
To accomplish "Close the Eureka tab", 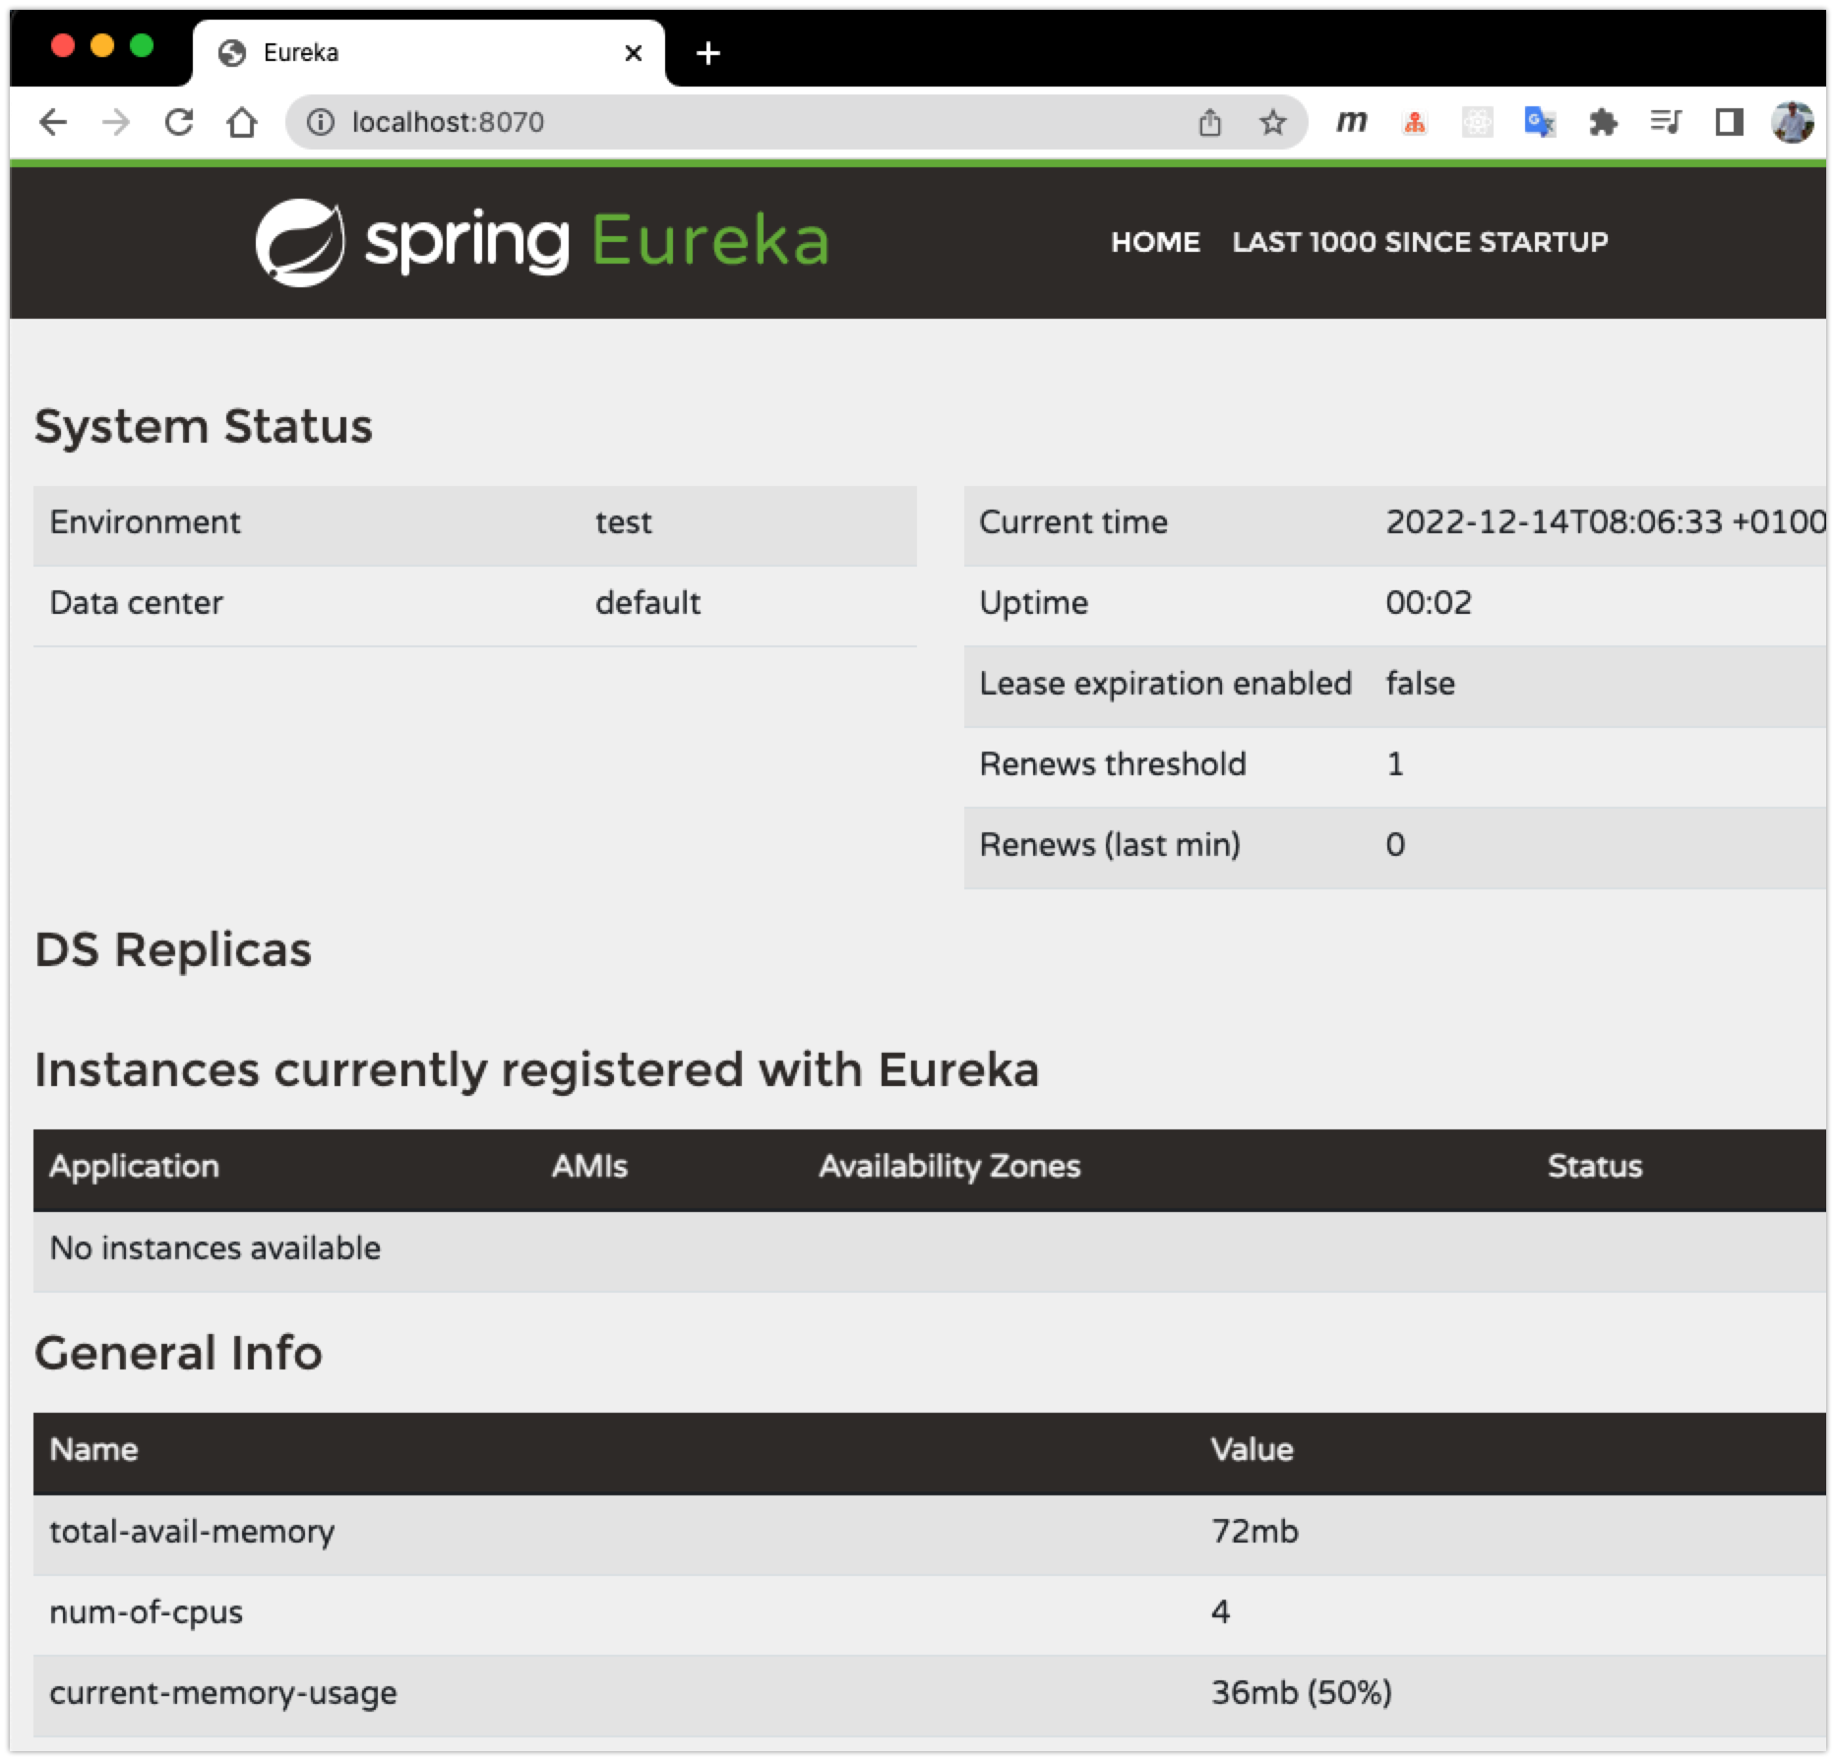I will [634, 53].
